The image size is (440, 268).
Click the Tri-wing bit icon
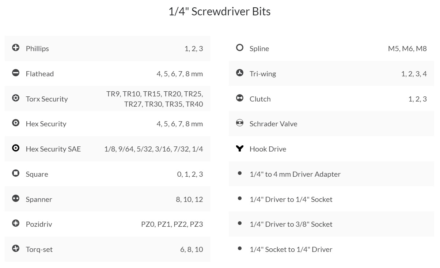pyautogui.click(x=240, y=73)
